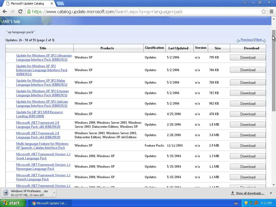Open the Lithuanian Language Interface Pack link
Viewport: 276px width, 207px height.
click(x=44, y=57)
